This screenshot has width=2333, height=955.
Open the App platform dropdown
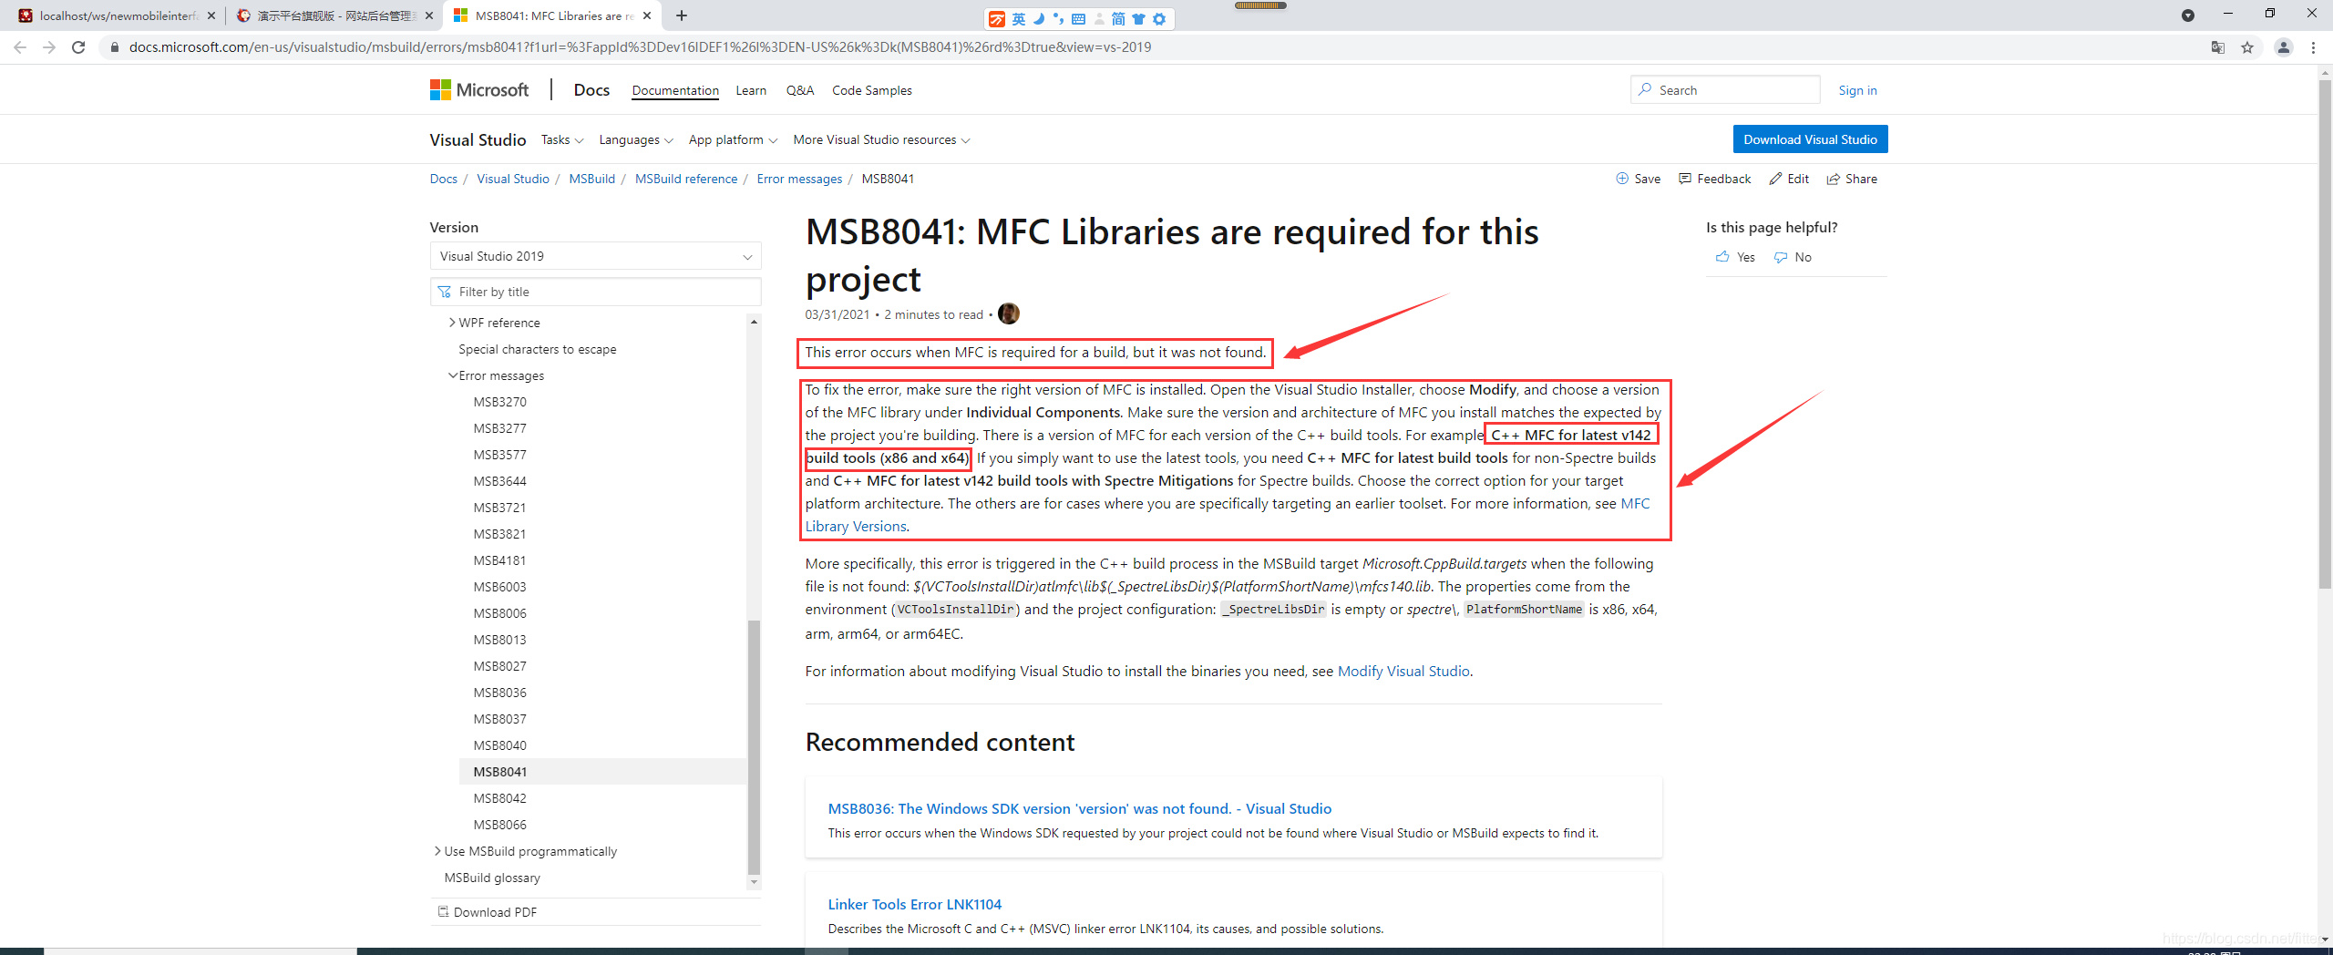733,139
